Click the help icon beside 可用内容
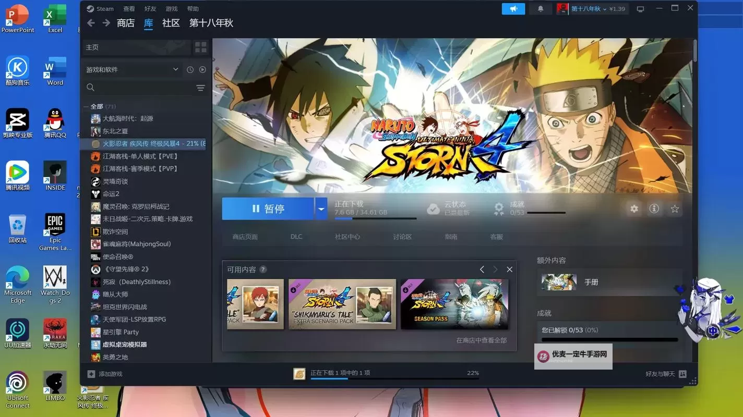 click(263, 269)
